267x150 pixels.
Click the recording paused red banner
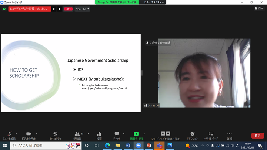(x=30, y=9)
